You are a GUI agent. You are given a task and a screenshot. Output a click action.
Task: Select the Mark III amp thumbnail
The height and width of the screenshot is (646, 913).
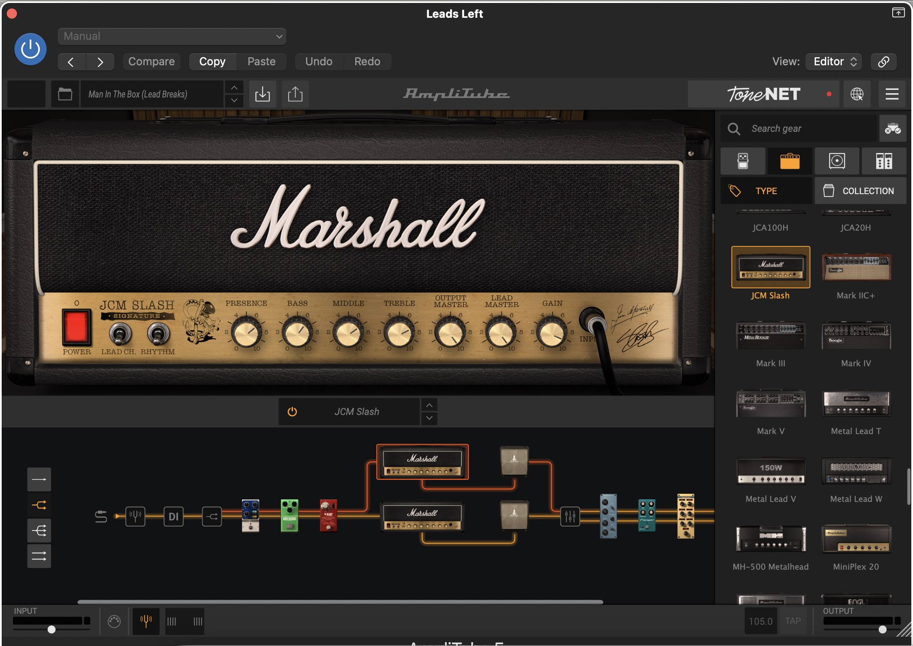coord(771,336)
